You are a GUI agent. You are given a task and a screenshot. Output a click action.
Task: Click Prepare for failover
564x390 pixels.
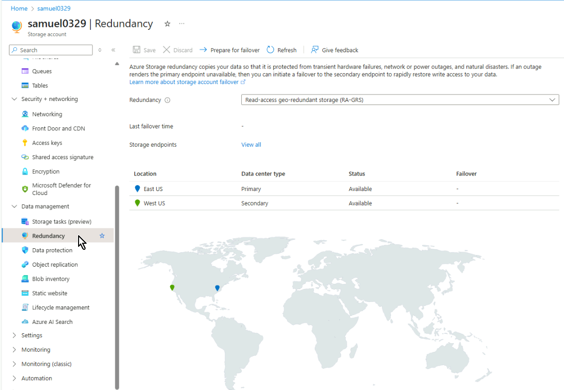pyautogui.click(x=229, y=50)
